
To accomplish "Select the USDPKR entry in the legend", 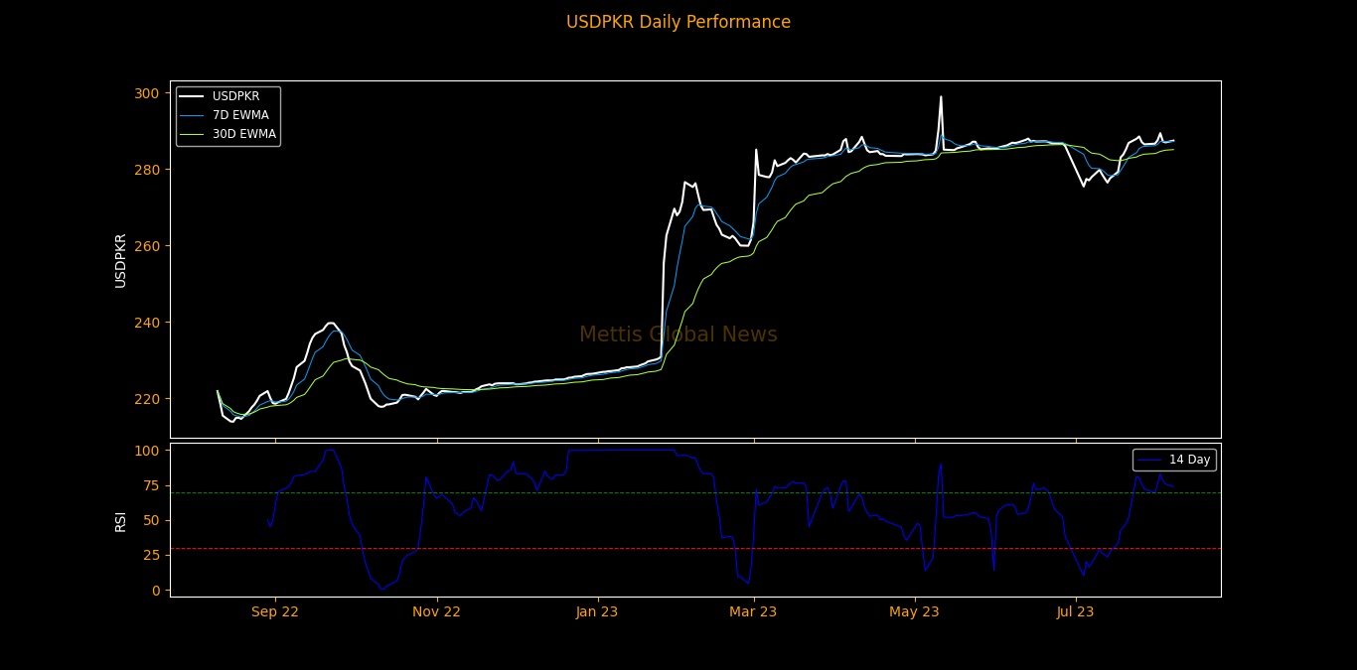I will (x=235, y=96).
